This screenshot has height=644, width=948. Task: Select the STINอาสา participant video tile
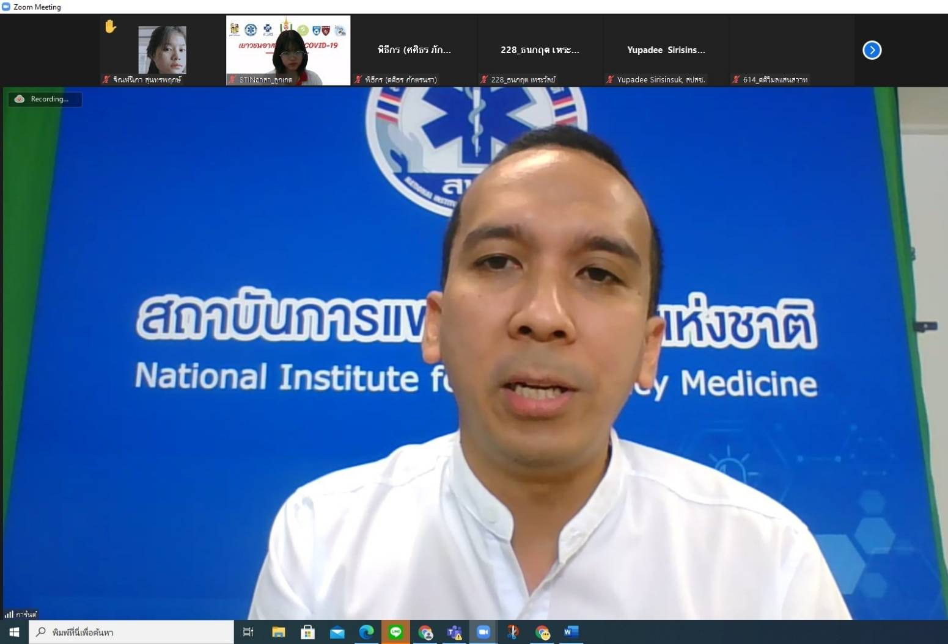pos(288,50)
